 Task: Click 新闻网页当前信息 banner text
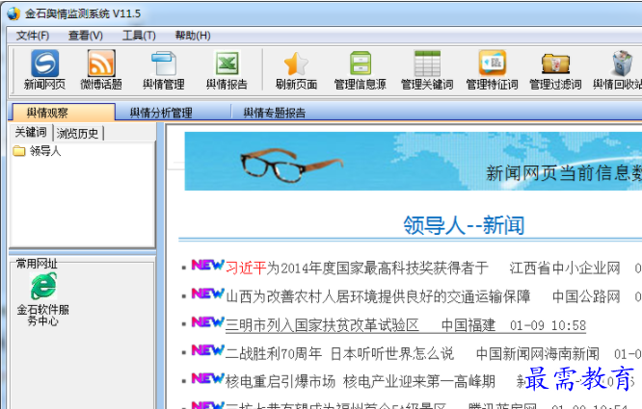(563, 173)
